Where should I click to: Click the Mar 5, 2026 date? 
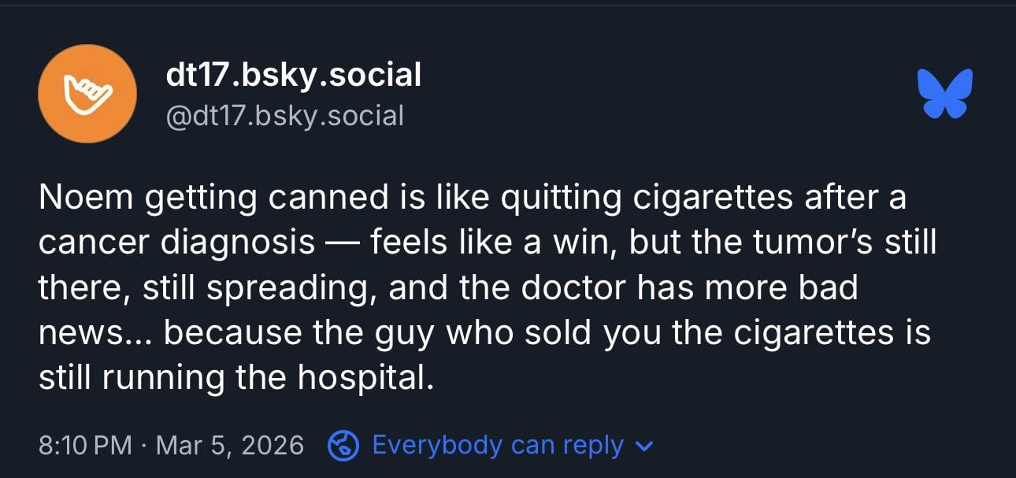point(230,445)
